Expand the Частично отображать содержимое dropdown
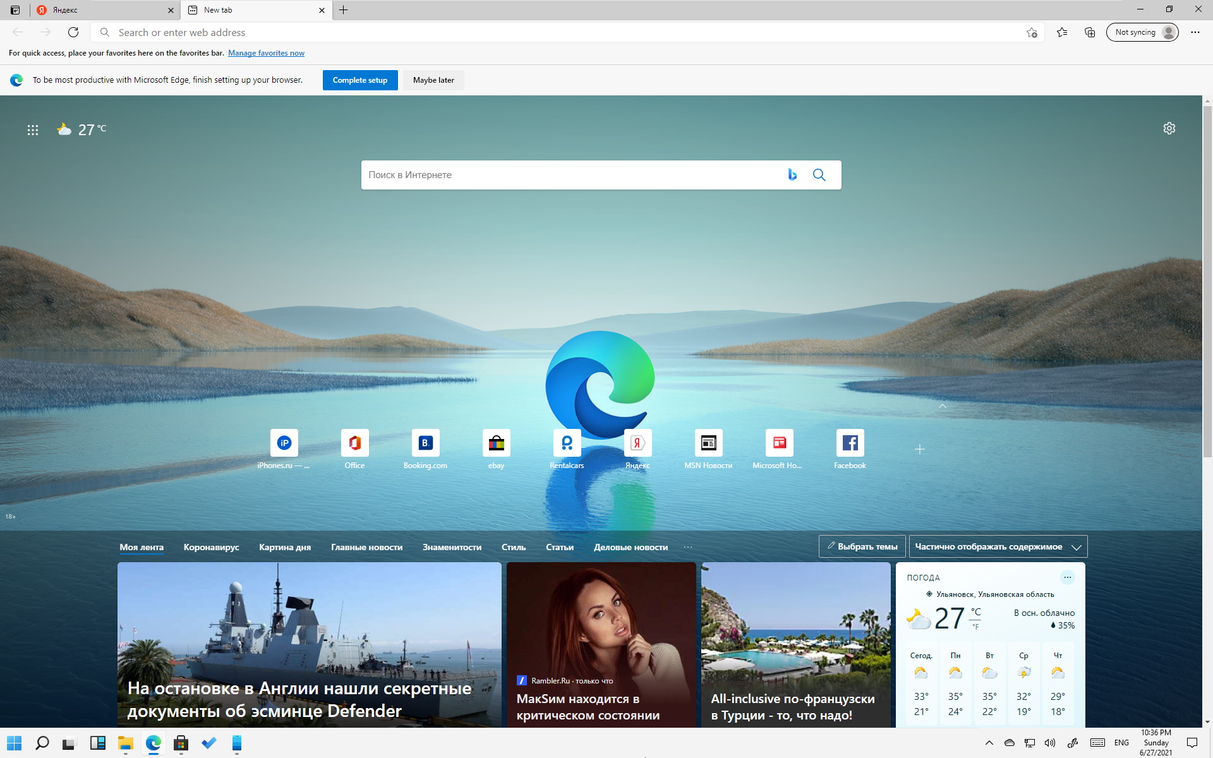This screenshot has height=758, width=1213. point(998,546)
